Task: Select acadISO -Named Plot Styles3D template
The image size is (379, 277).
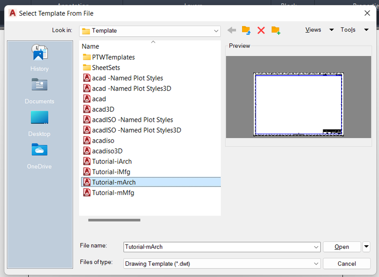Action: pos(136,130)
